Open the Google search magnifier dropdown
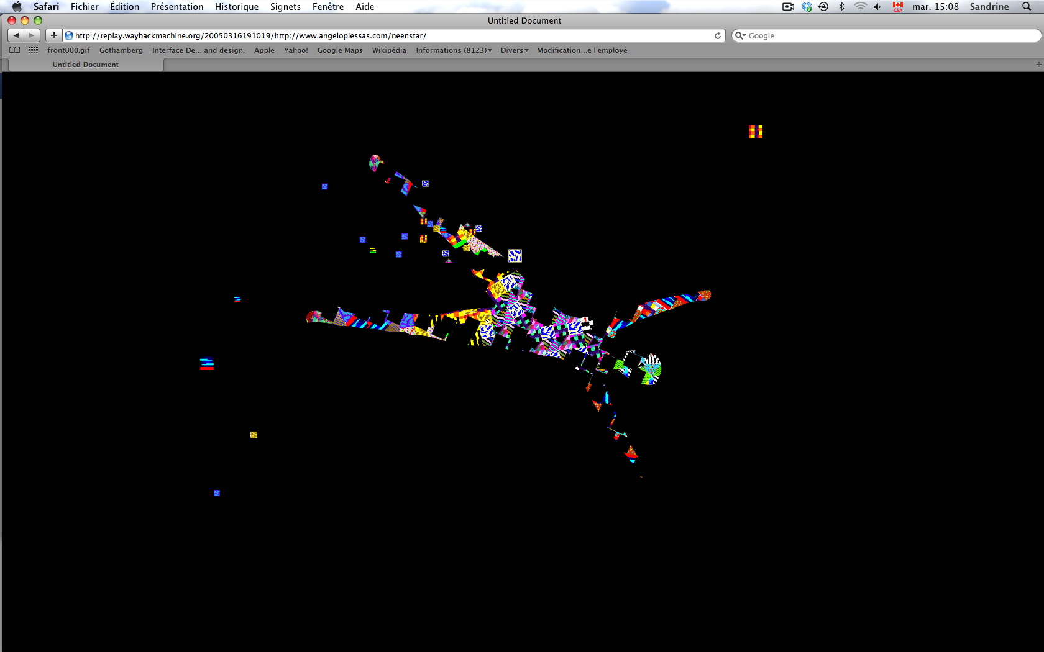This screenshot has height=652, width=1044. coord(740,35)
